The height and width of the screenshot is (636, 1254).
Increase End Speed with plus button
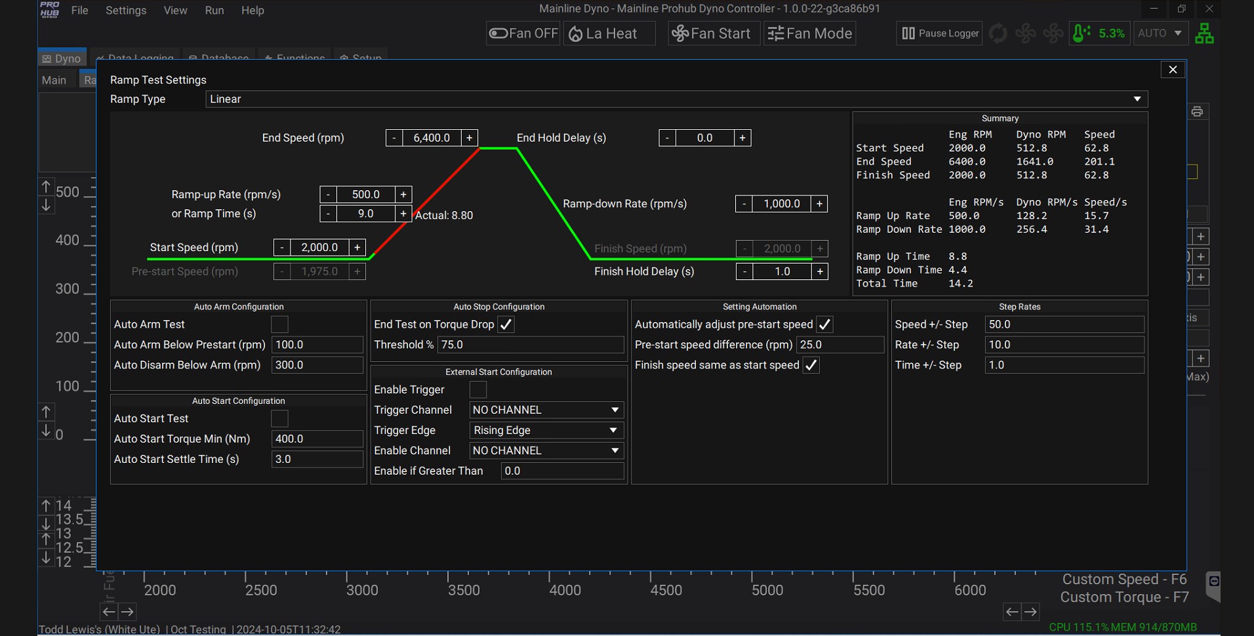pos(470,138)
